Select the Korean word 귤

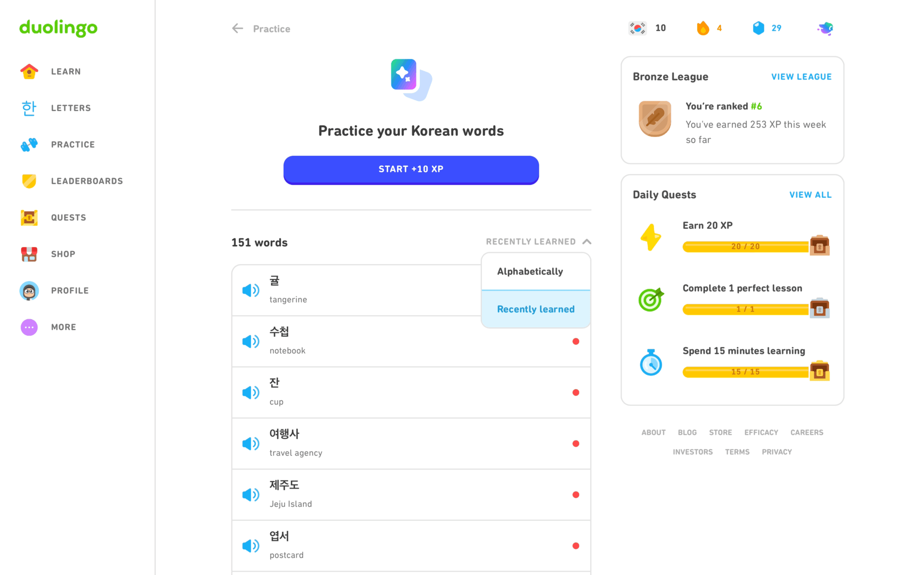point(274,280)
